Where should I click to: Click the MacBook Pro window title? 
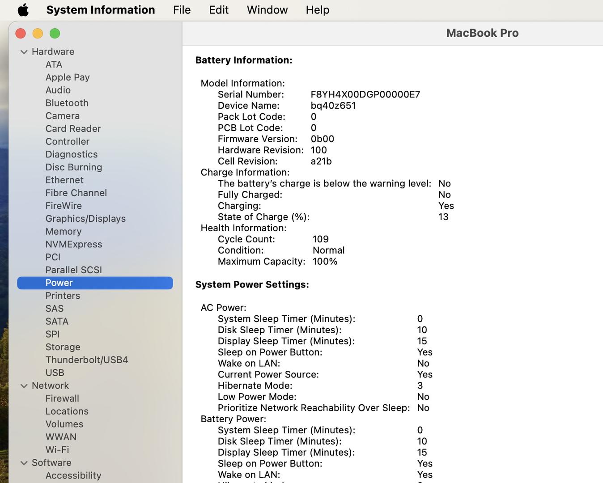[x=482, y=33]
